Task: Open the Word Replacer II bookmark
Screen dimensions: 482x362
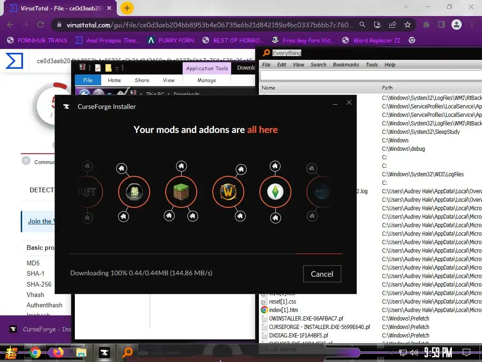Action: pyautogui.click(x=372, y=41)
